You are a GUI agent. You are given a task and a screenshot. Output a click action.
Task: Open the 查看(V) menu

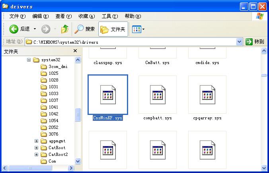pyautogui.click(x=64, y=16)
